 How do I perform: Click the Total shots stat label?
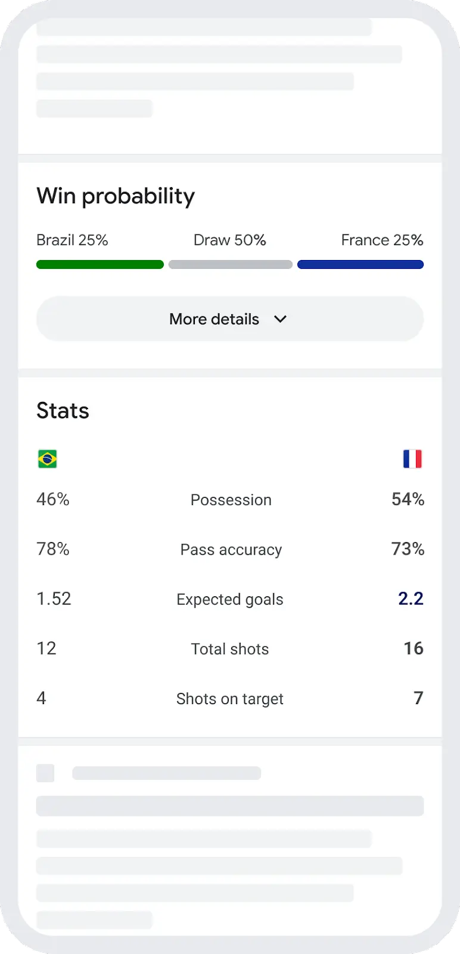tap(230, 649)
